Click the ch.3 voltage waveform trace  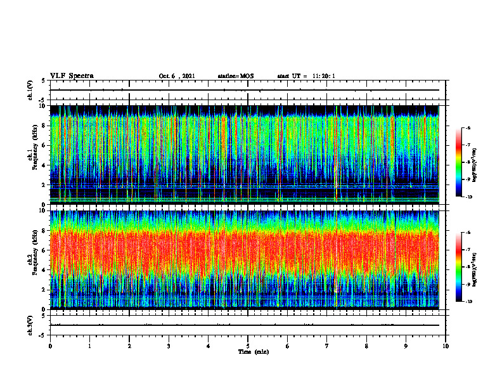coord(244,325)
